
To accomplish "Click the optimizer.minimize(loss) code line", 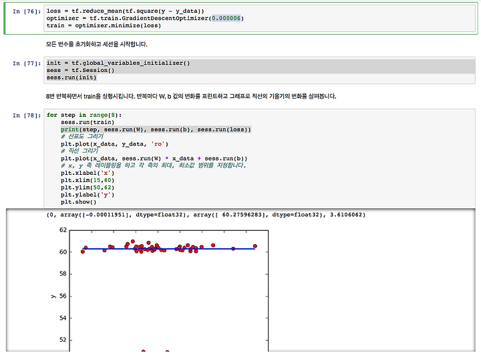I will [x=104, y=25].
